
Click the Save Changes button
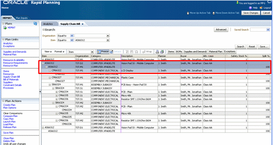pyautogui.click(x=251, y=13)
